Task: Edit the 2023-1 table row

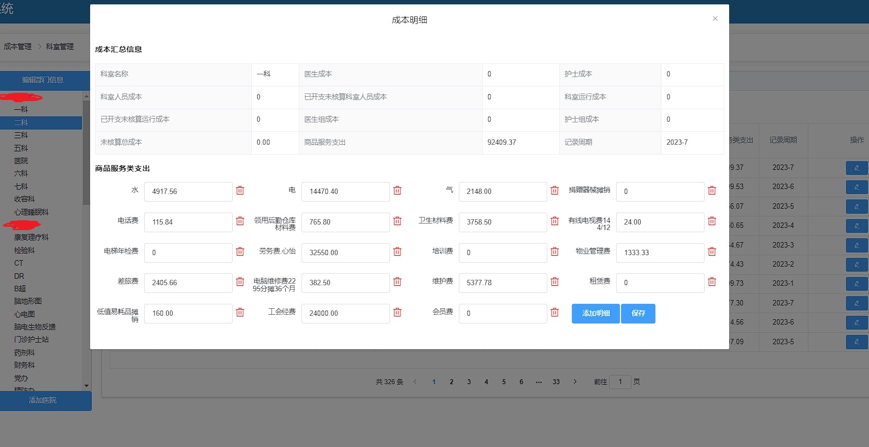Action: (x=856, y=284)
